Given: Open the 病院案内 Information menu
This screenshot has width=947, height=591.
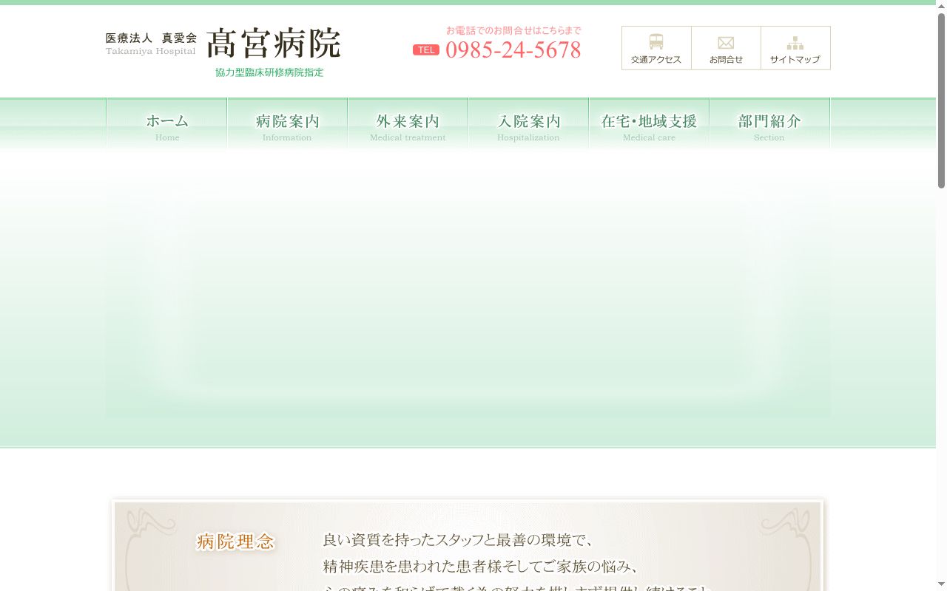Looking at the screenshot, I should click(287, 125).
